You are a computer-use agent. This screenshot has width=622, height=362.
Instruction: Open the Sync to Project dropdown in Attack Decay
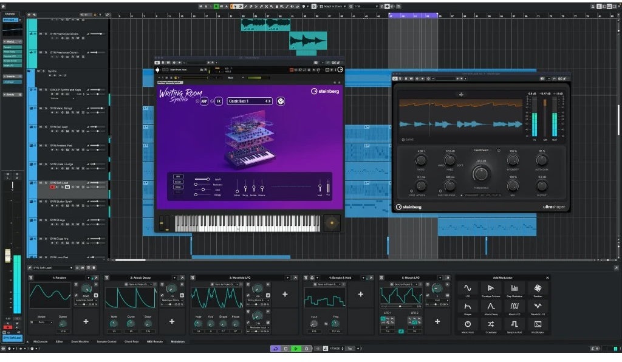tap(140, 284)
